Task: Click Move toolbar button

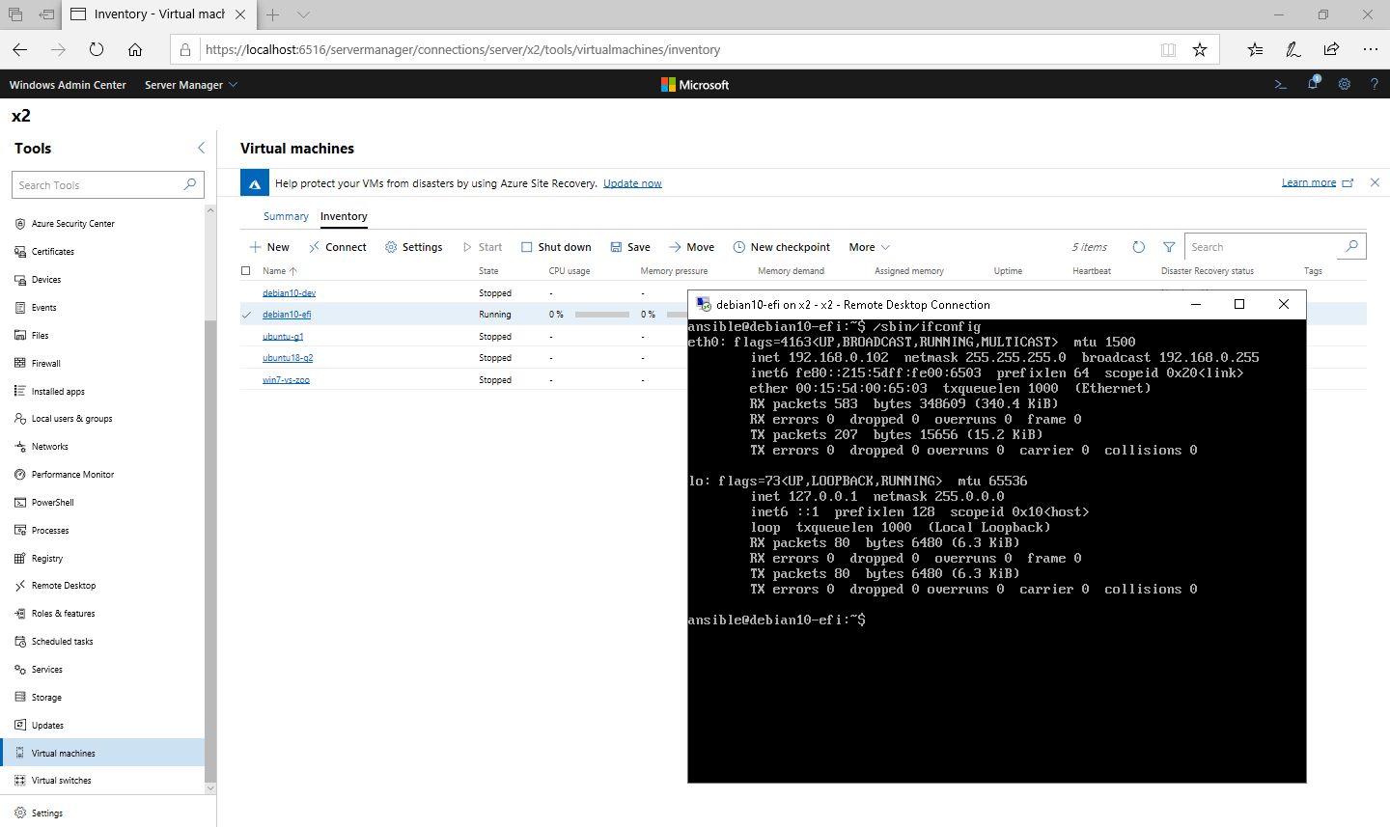Action: point(691,247)
